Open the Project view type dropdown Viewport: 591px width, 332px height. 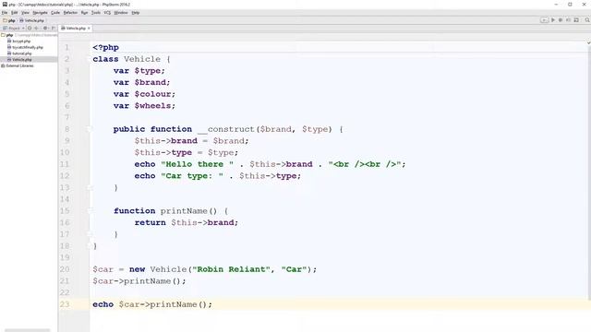[x=14, y=28]
